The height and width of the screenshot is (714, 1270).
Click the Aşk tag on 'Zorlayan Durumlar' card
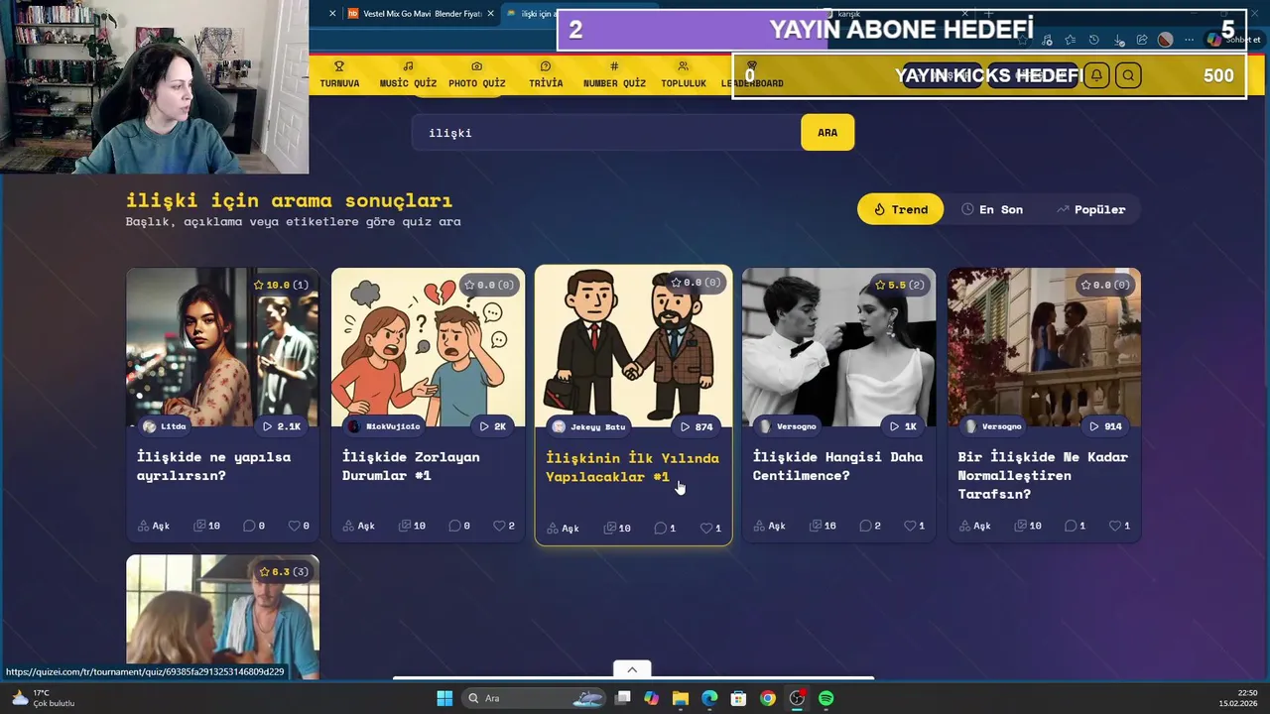pyautogui.click(x=359, y=526)
